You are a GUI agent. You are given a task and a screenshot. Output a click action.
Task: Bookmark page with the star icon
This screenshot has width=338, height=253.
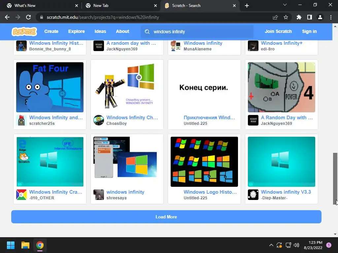tap(286, 17)
